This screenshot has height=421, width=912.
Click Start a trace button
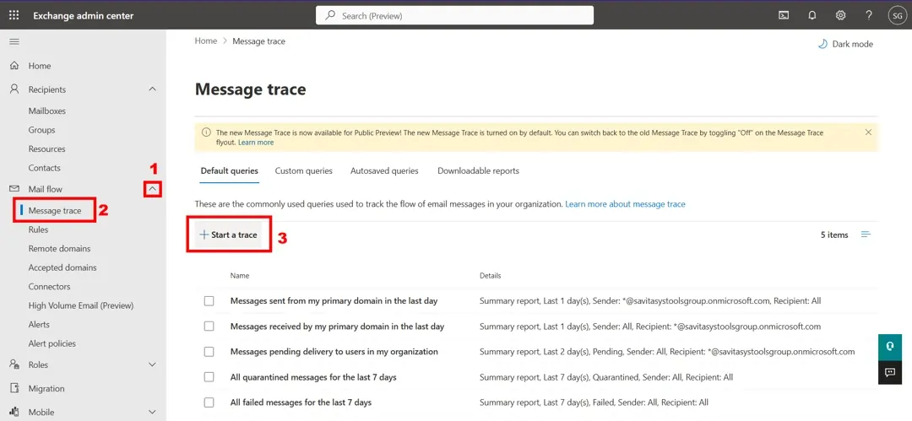click(228, 235)
